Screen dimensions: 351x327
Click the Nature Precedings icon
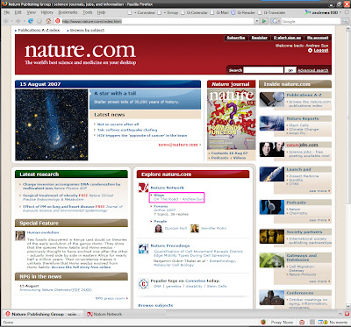[143, 249]
